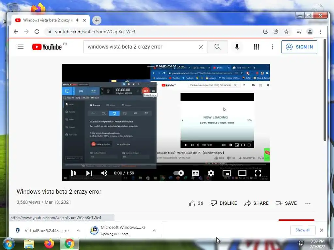
Task: Share this page via the address bar icon
Action: pyautogui.click(x=276, y=32)
